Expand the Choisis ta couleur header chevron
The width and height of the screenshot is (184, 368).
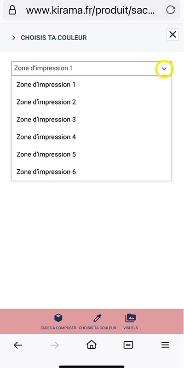(x=14, y=38)
